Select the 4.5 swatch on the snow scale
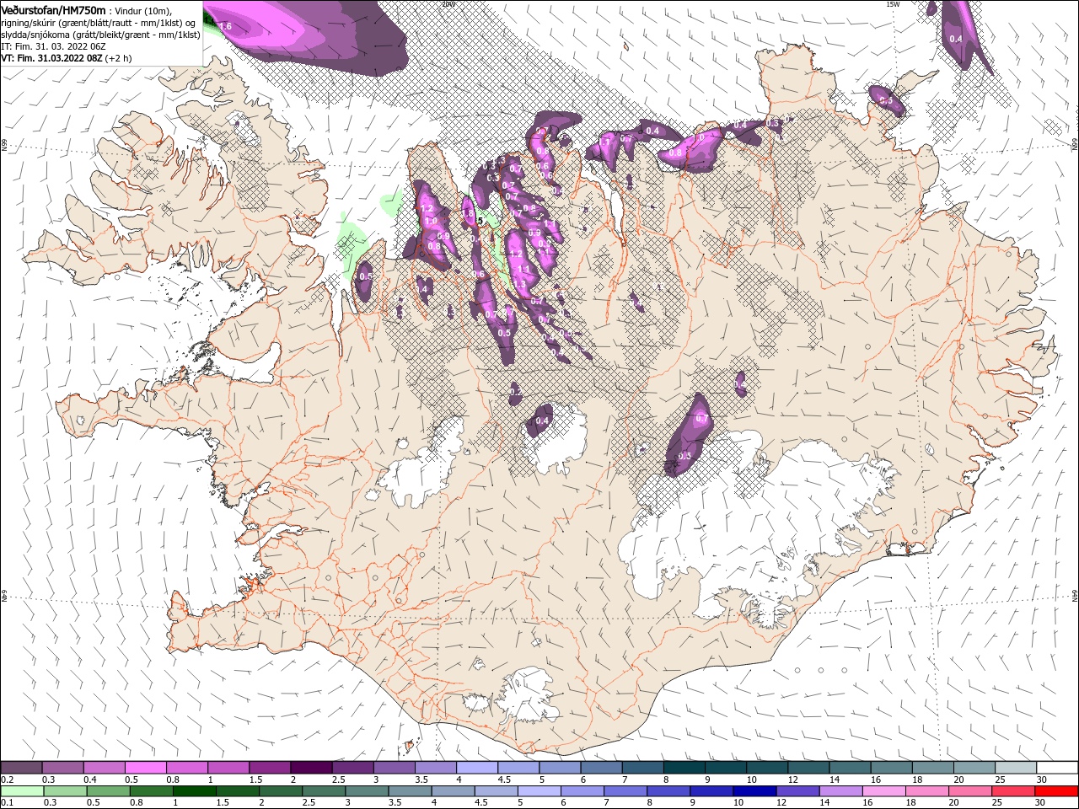The height and width of the screenshot is (809, 1079). [x=519, y=767]
